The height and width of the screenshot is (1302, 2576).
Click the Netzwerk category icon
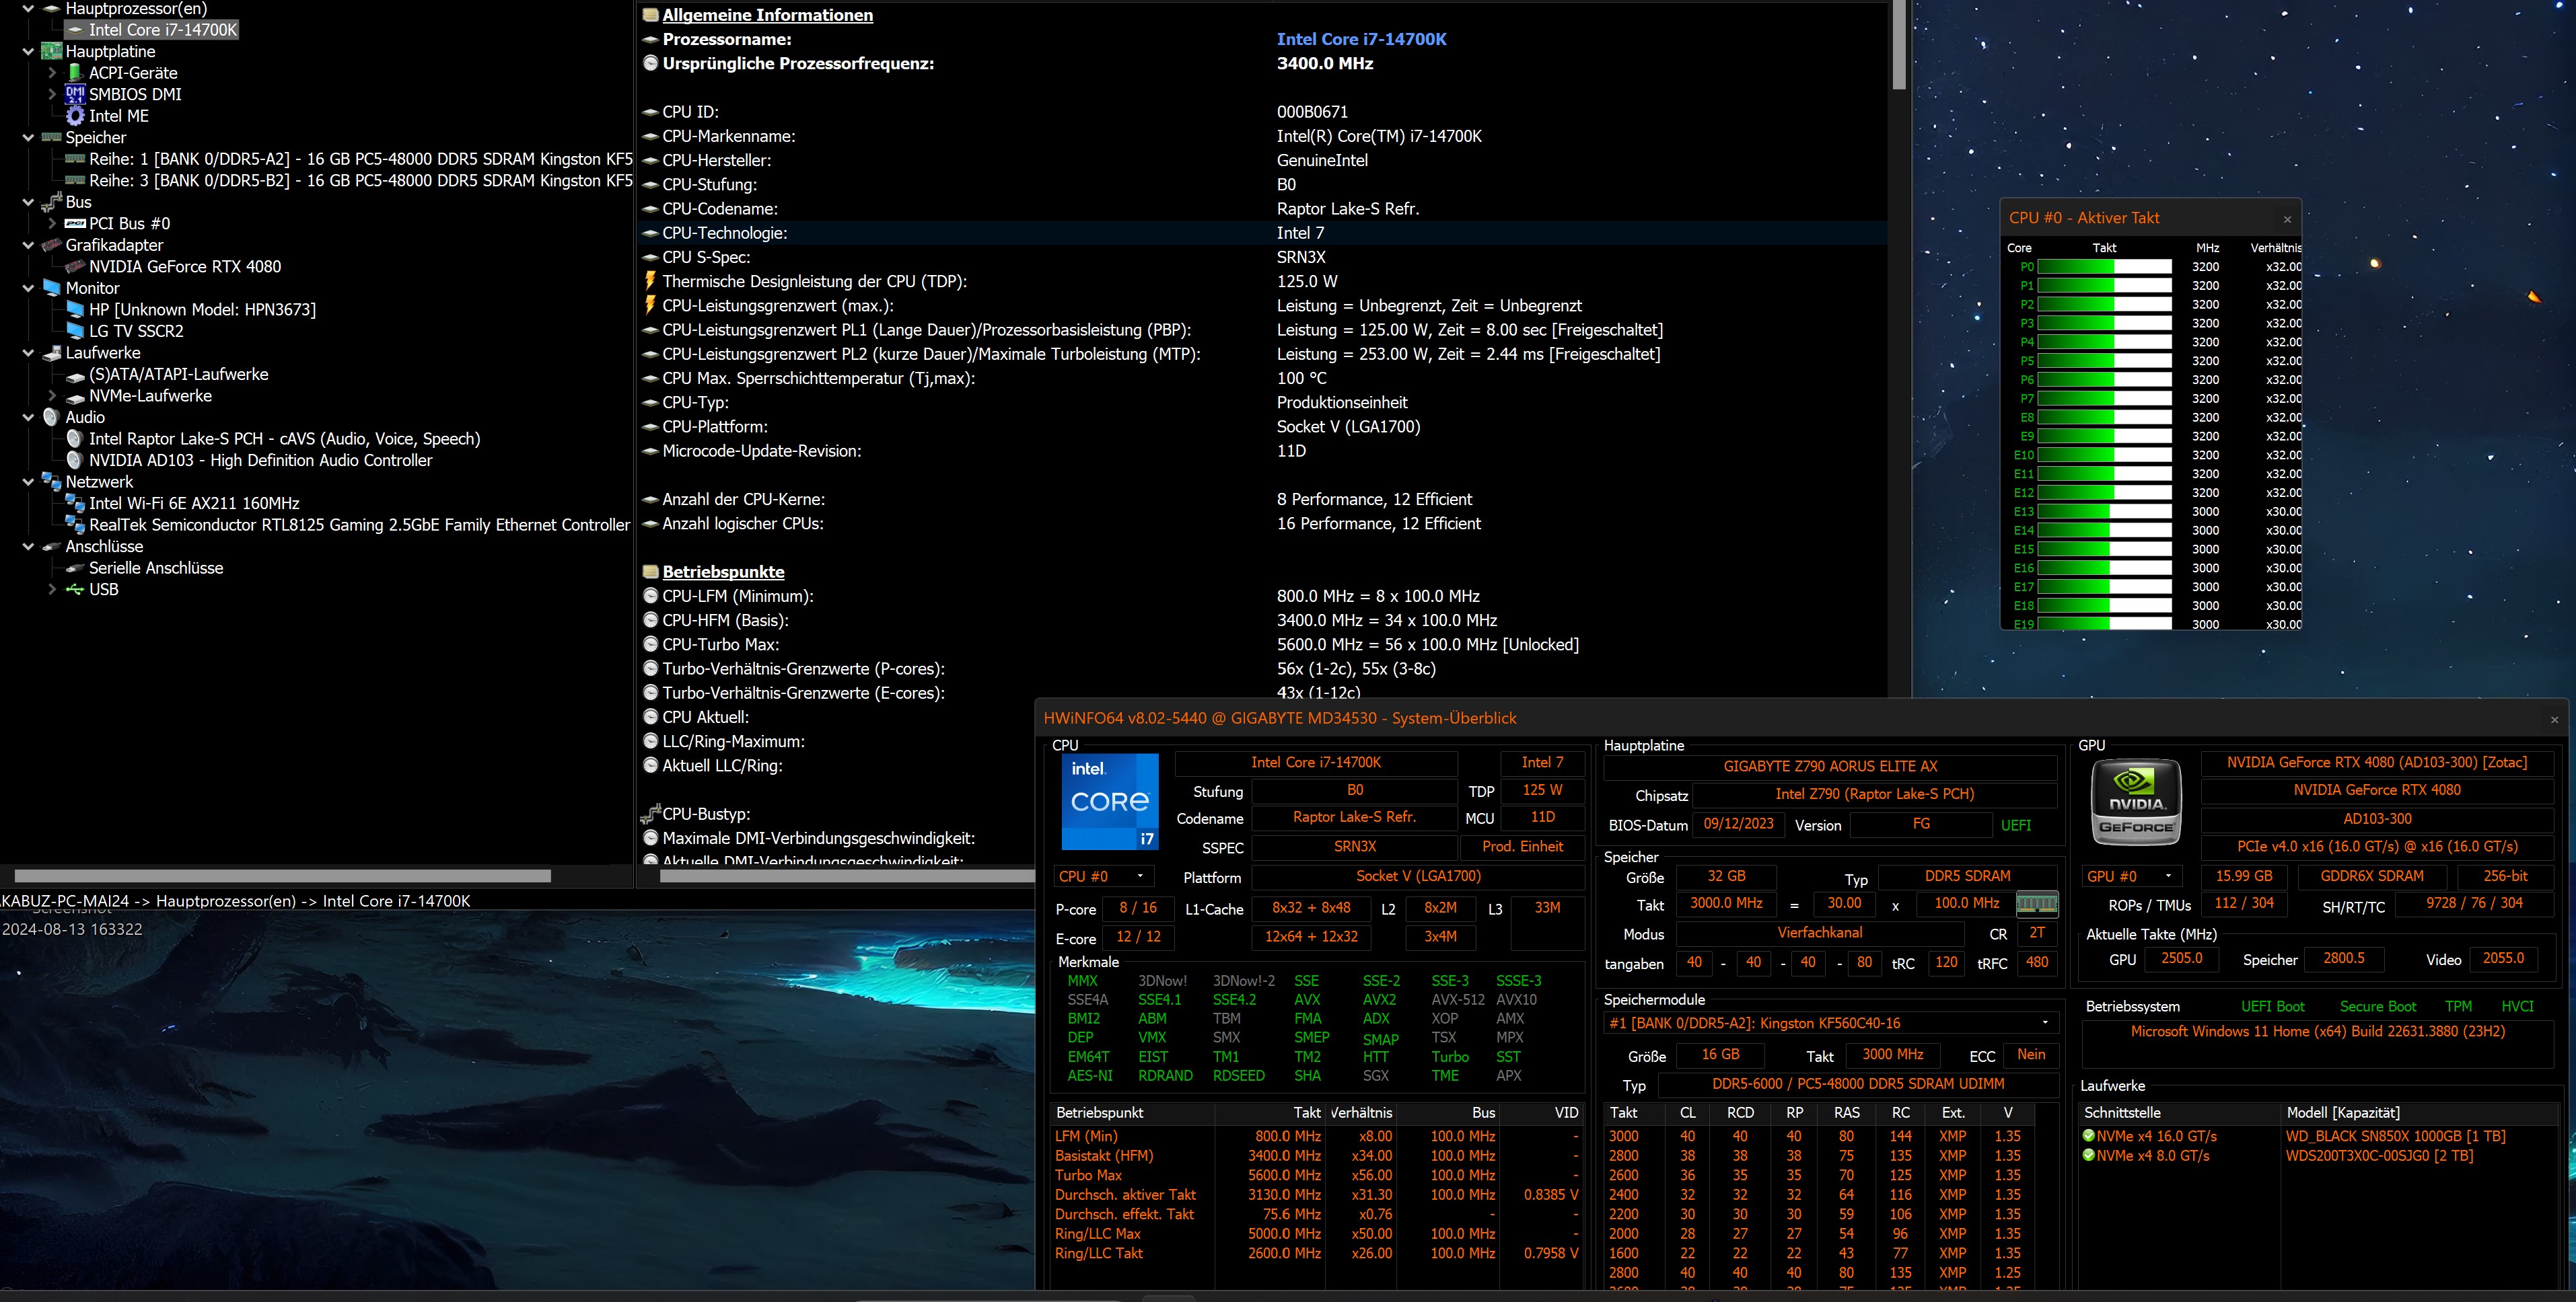click(52, 482)
